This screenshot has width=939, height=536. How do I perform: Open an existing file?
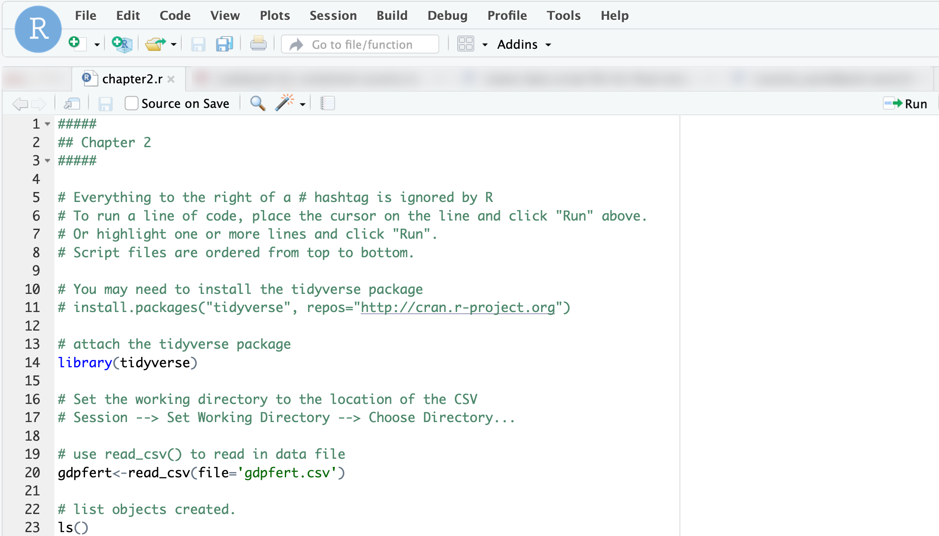(156, 43)
